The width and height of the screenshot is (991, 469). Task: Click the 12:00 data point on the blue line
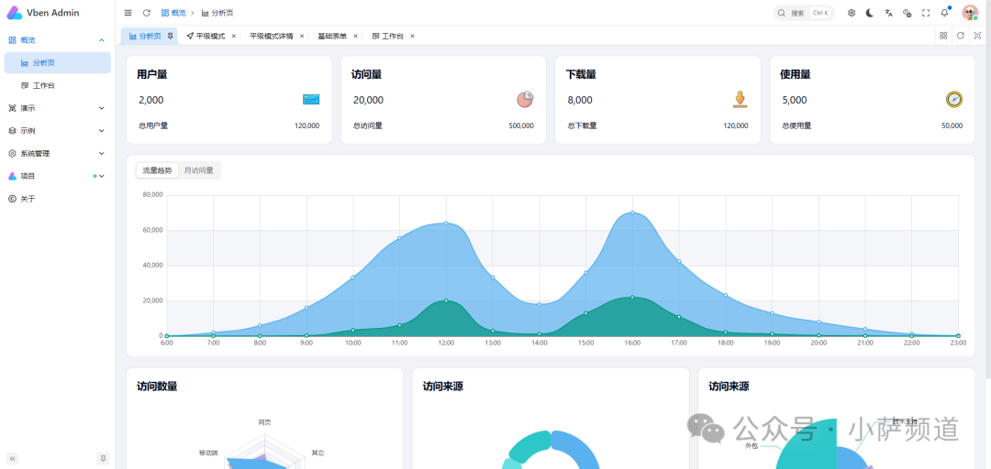pyautogui.click(x=446, y=223)
